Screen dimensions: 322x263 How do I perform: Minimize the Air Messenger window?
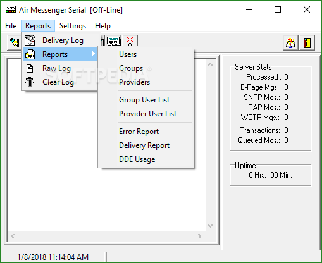[x=249, y=9]
